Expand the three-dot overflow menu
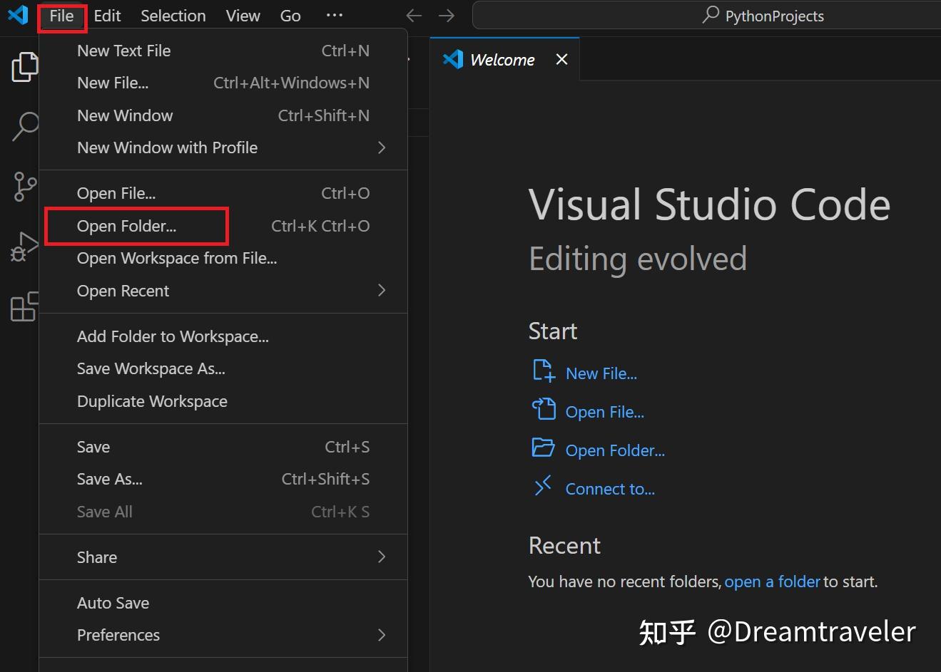 pyautogui.click(x=334, y=16)
